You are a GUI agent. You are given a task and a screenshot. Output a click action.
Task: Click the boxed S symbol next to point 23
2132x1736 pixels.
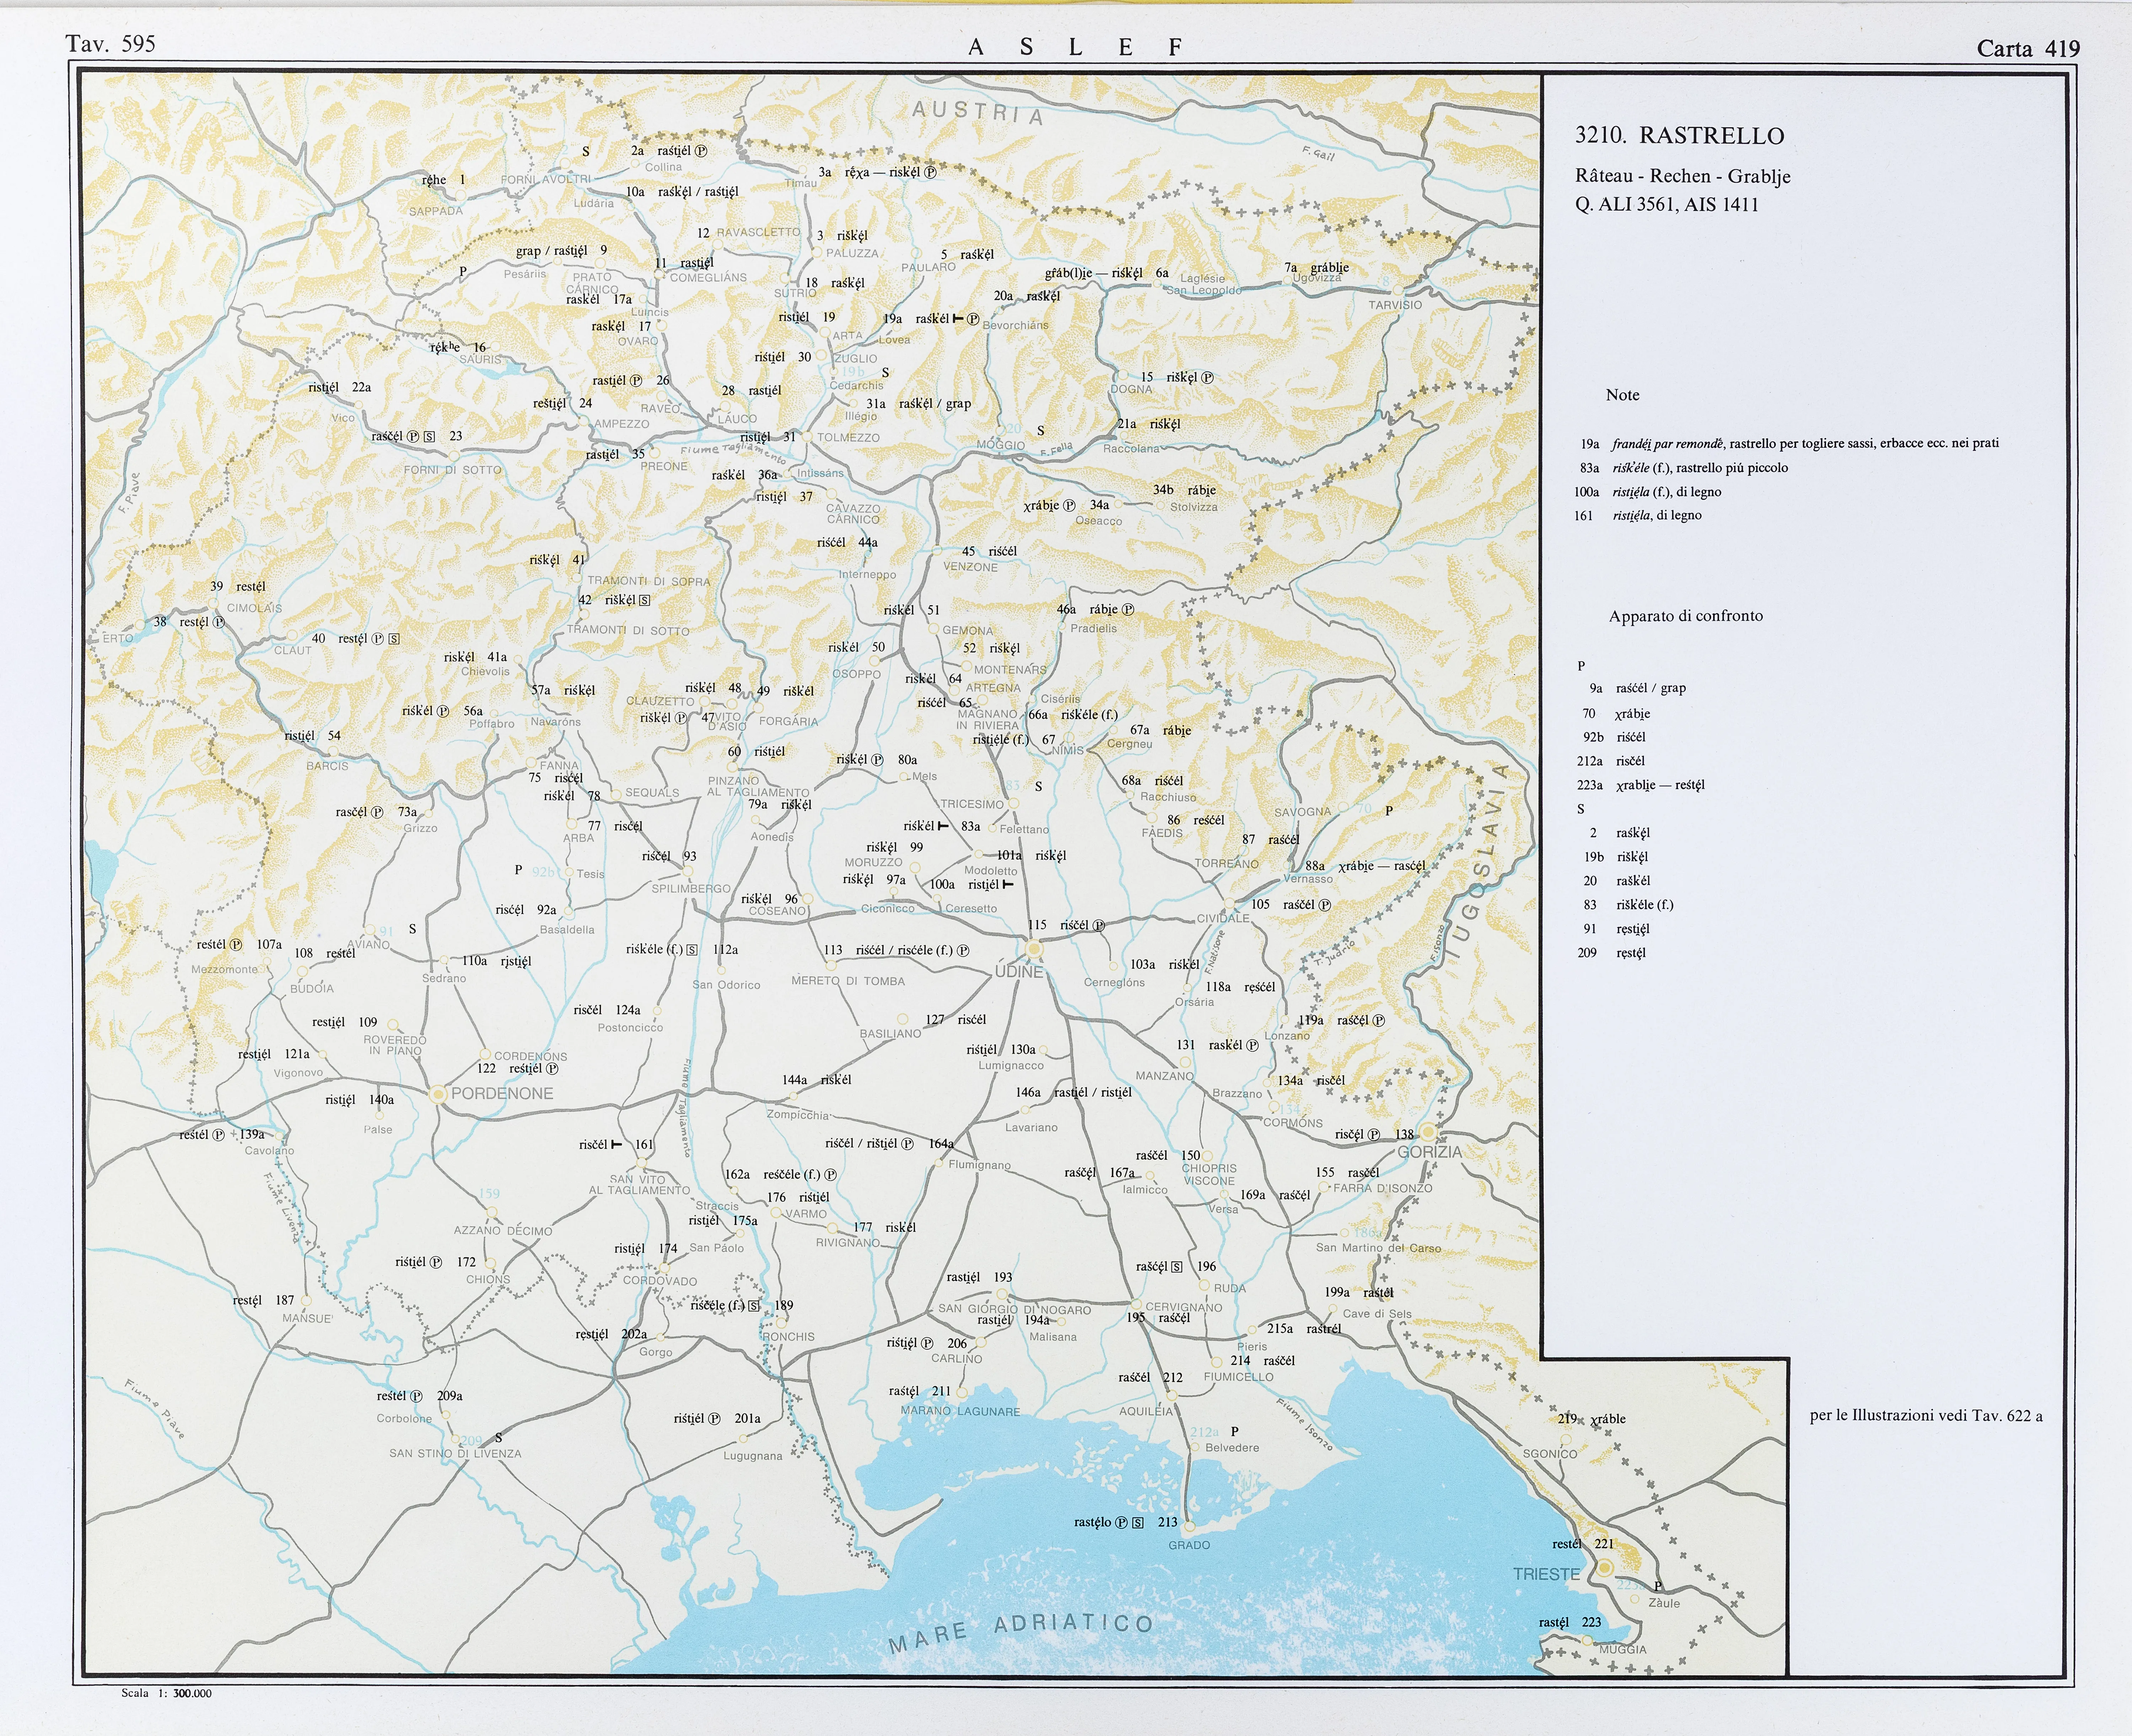point(429,437)
